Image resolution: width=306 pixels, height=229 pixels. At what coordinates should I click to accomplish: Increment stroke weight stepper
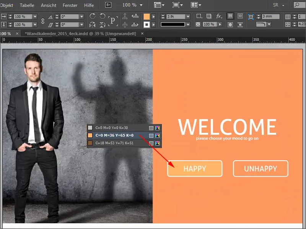click(163, 15)
